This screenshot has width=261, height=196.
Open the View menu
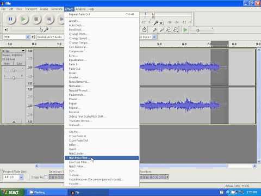pyautogui.click(x=19, y=9)
